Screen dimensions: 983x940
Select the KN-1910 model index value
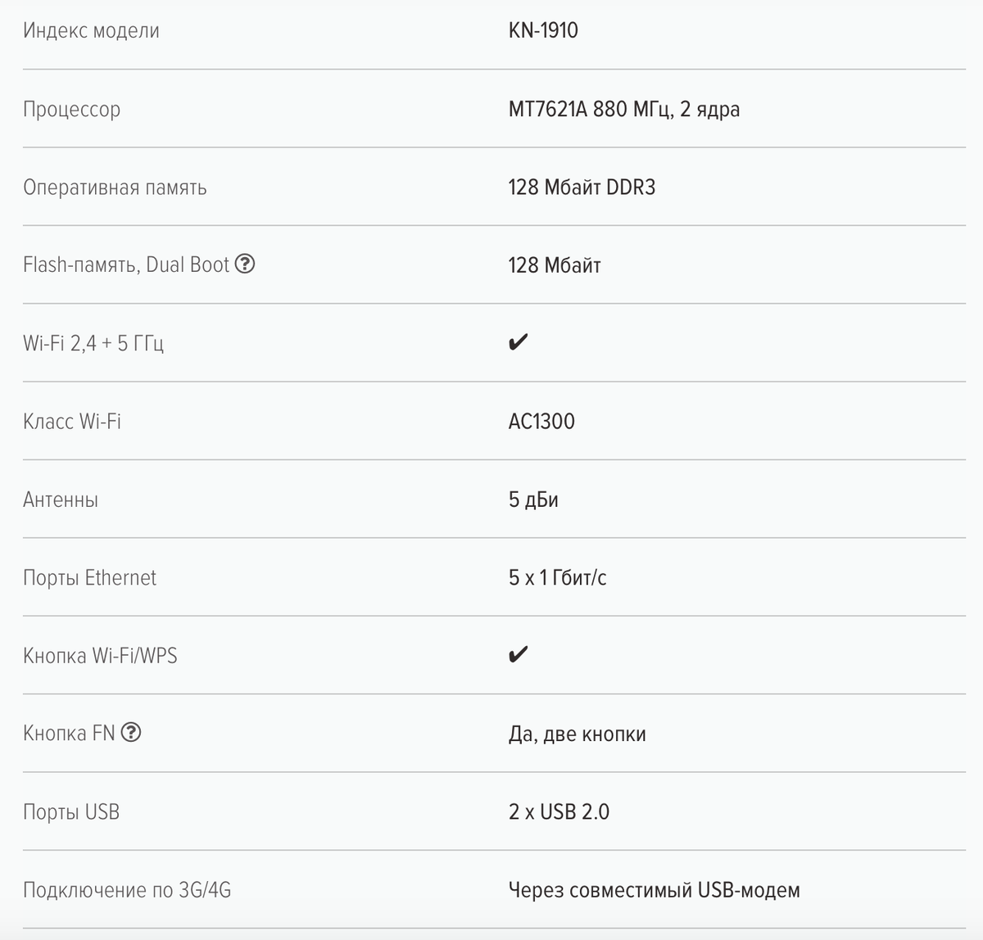point(543,30)
